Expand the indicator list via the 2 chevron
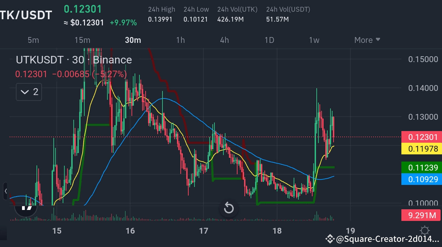 (x=29, y=92)
